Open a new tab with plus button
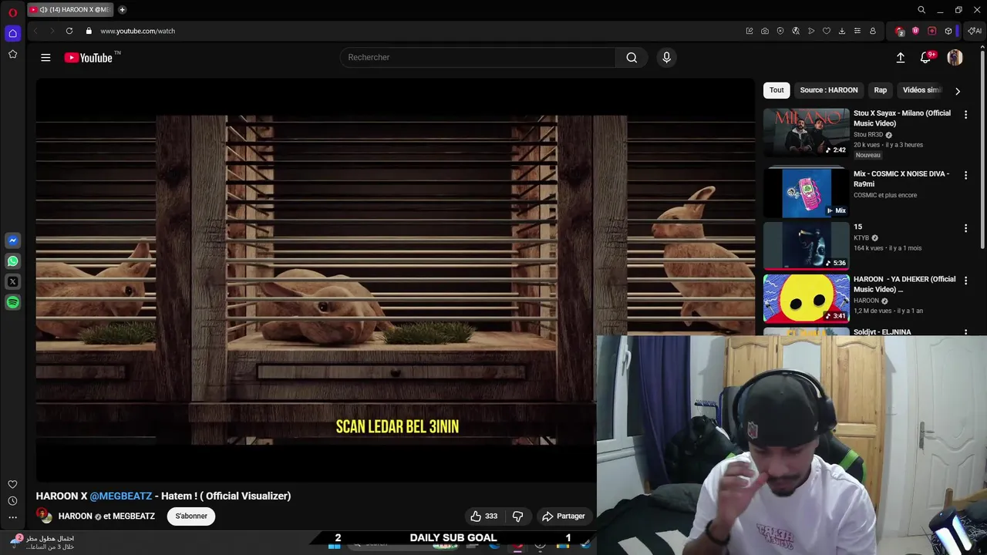987x555 pixels. pos(122,10)
